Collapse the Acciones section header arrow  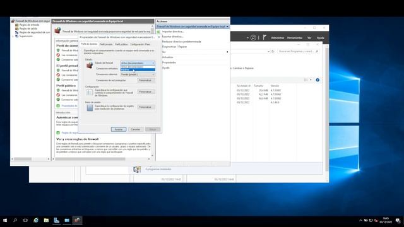pyautogui.click(x=227, y=26)
